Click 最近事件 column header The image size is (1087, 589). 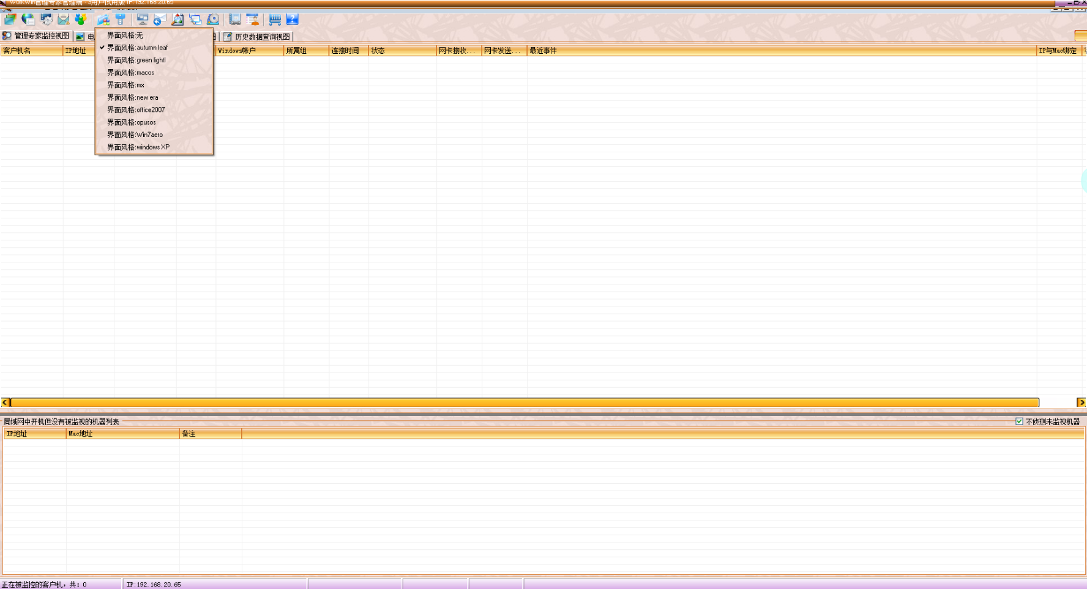click(782, 51)
